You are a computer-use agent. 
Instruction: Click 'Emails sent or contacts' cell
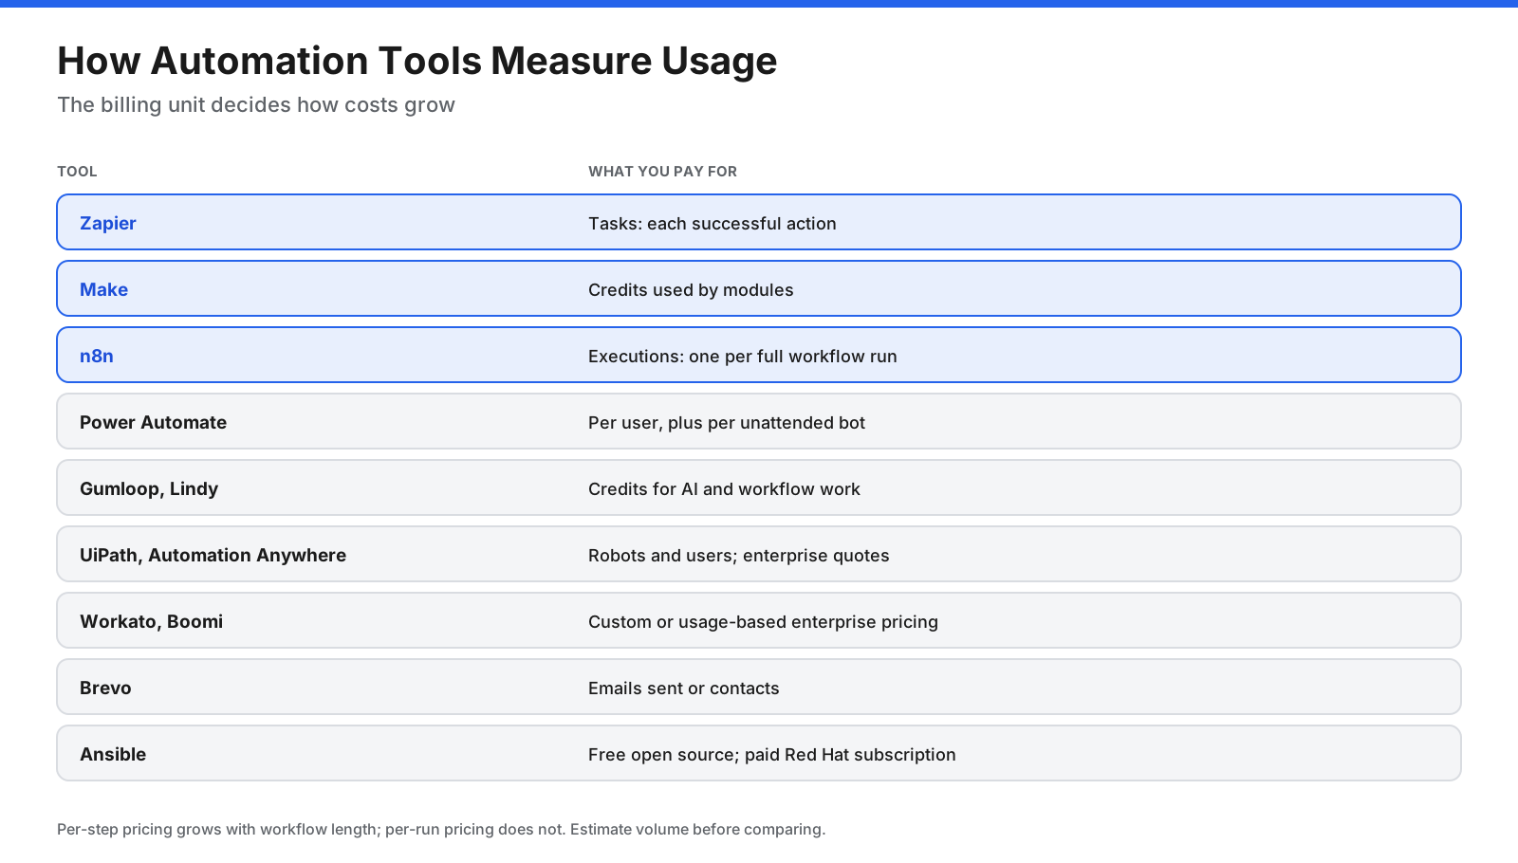pyautogui.click(x=684, y=689)
